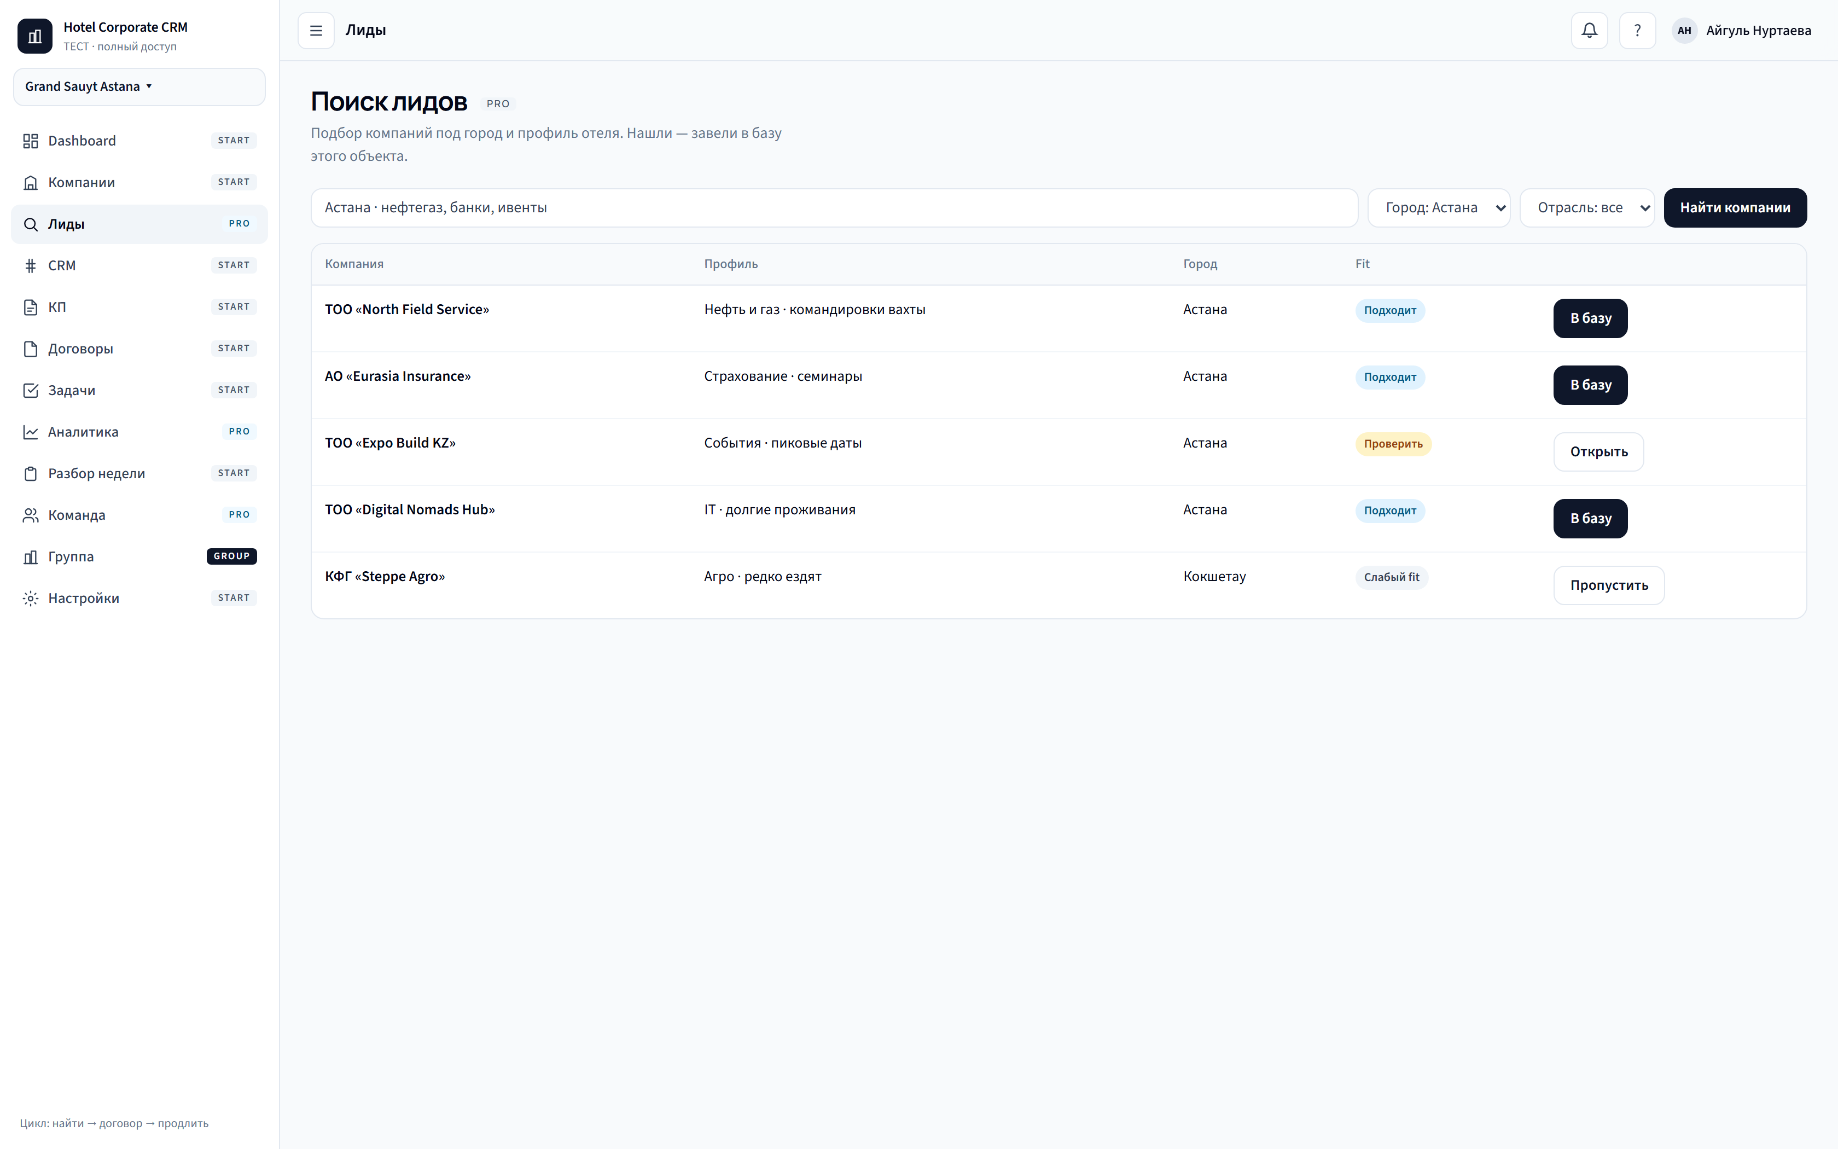Click the Fit column header
This screenshot has height=1149, width=1838.
1363,264
